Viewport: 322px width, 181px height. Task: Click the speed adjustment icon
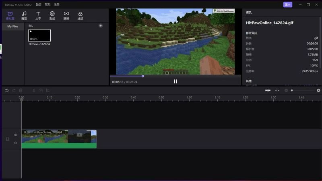[x=41, y=90]
